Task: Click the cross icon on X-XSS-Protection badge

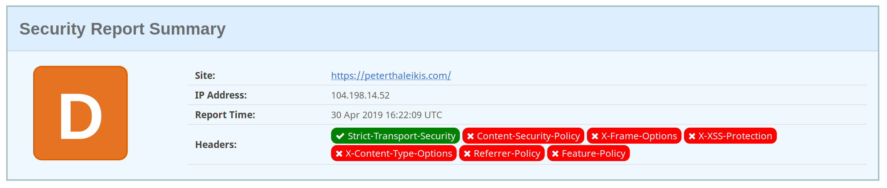Action: pos(692,136)
